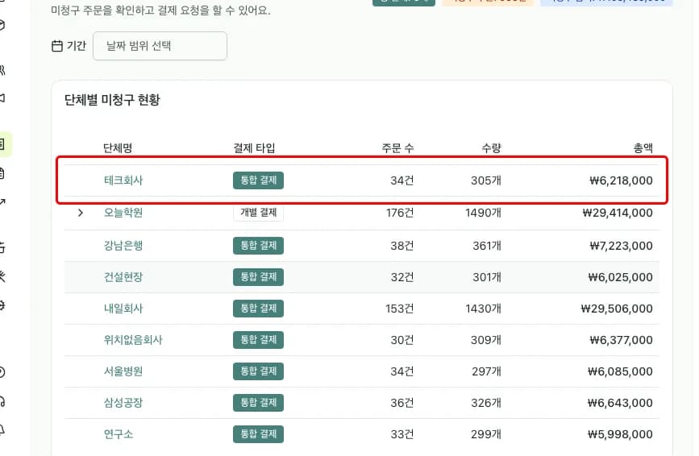Click 통합 결제 badge in 삼성공장 row

pos(258,403)
